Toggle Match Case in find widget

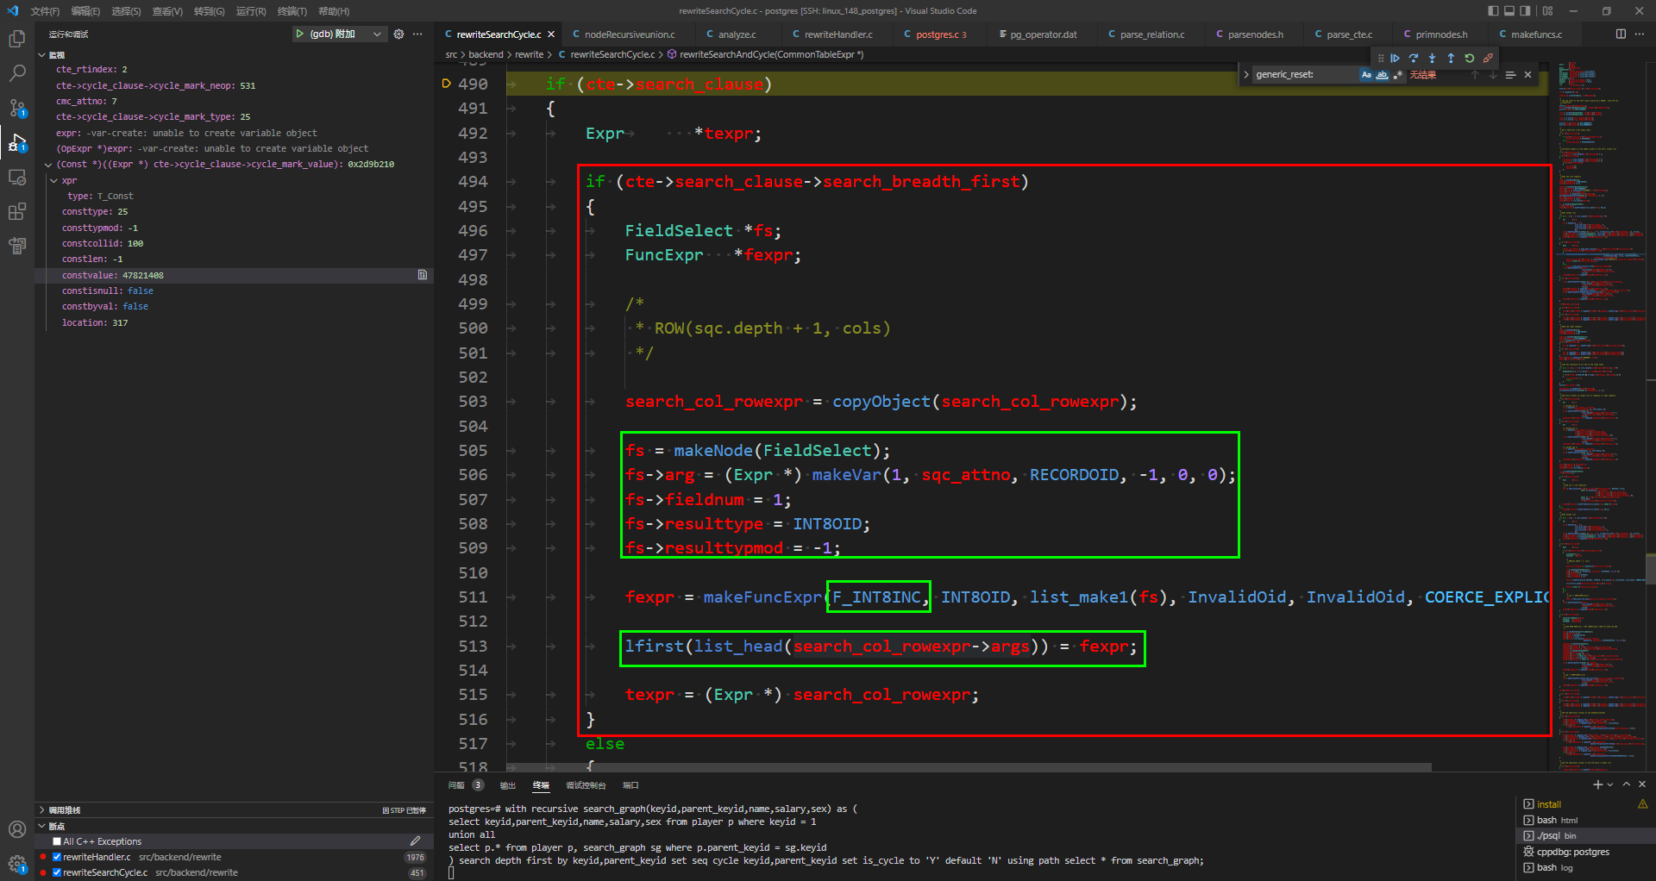[x=1366, y=75]
